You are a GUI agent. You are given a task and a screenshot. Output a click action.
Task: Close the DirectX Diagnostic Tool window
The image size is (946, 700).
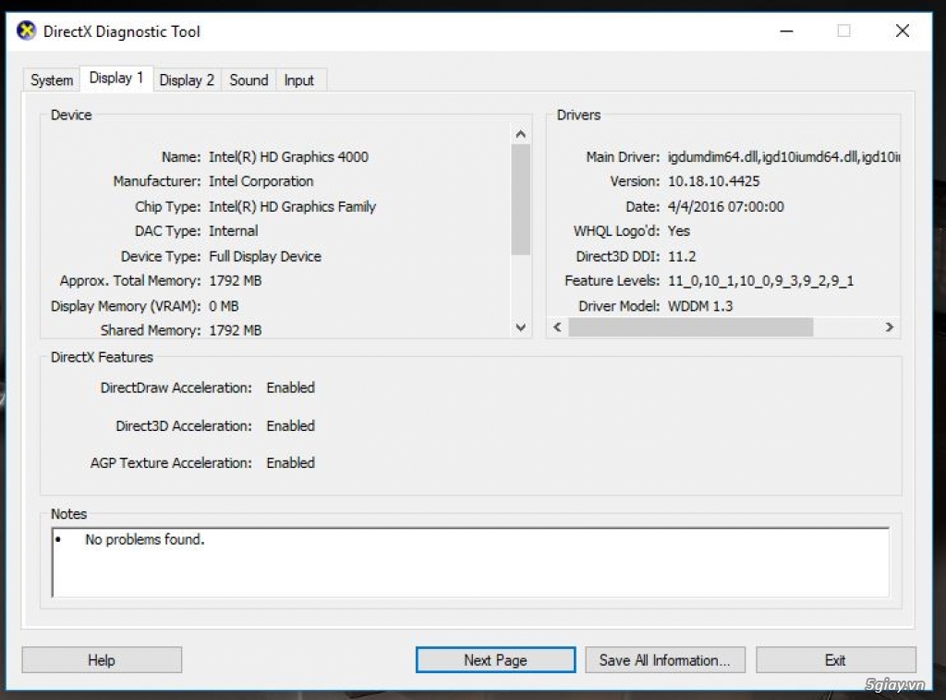click(903, 31)
